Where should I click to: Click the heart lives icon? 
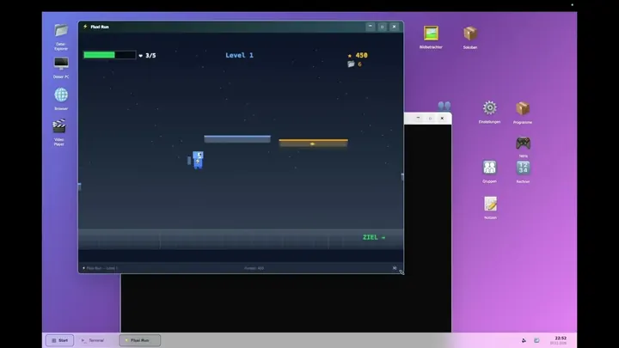[x=140, y=56]
